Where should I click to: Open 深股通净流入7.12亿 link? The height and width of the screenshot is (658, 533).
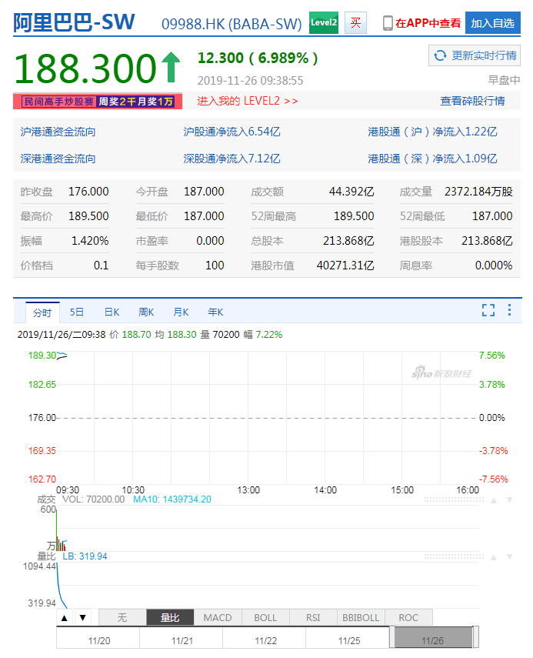[232, 159]
